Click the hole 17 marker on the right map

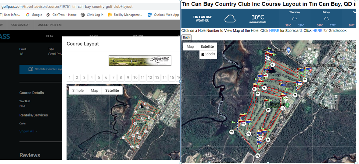(x=268, y=110)
